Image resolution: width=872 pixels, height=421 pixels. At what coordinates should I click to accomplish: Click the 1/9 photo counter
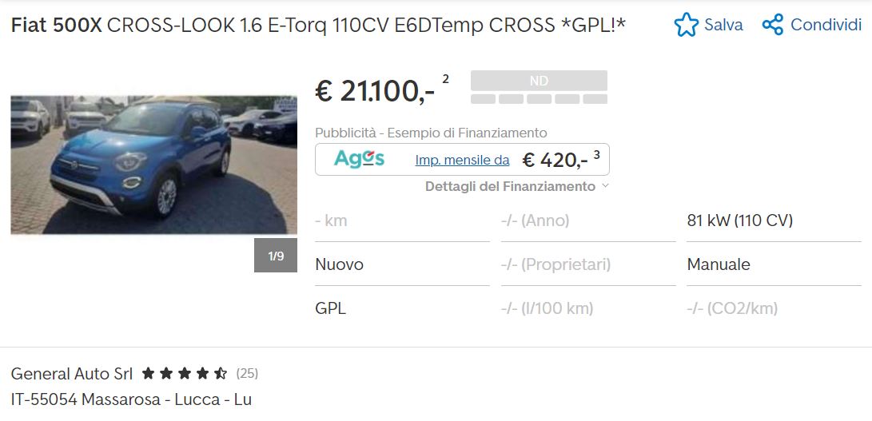click(x=275, y=256)
